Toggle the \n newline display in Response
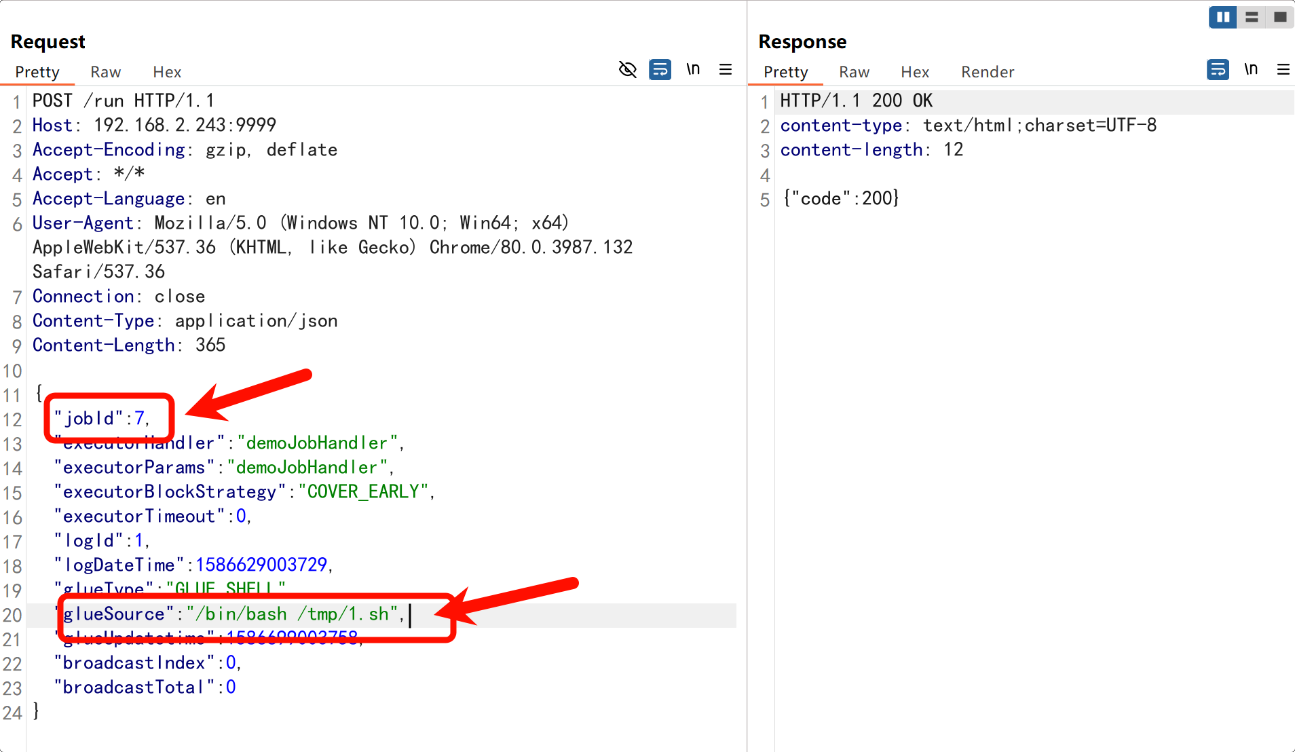 pyautogui.click(x=1251, y=70)
